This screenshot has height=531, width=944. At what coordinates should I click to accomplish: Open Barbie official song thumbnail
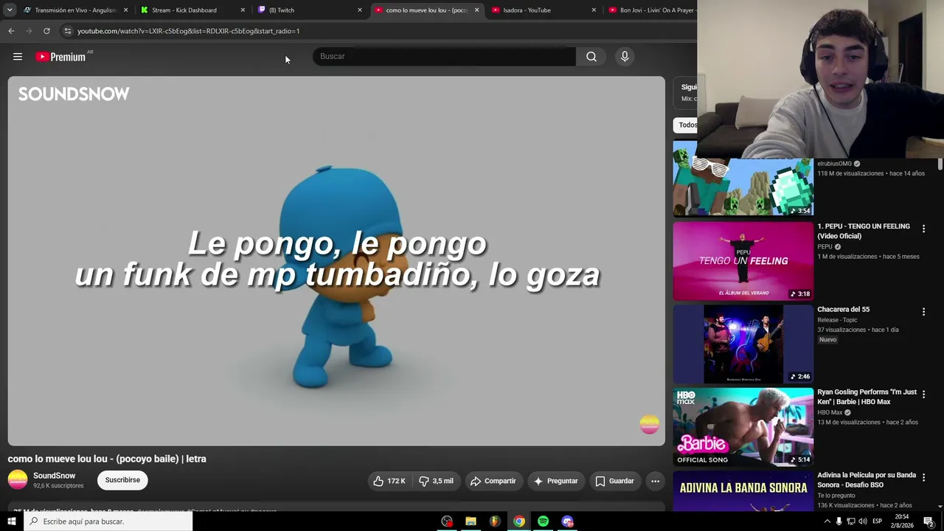(x=743, y=427)
